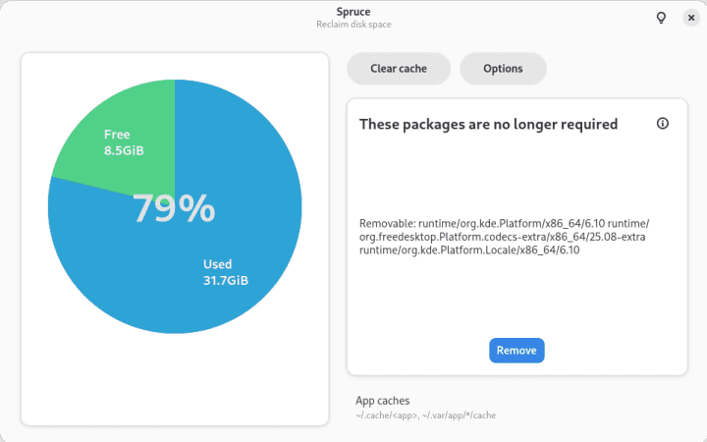The height and width of the screenshot is (442, 707).
Task: Click the 'Reclaim disk space' subtitle
Action: point(353,25)
